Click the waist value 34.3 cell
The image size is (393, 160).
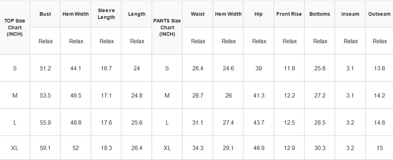[198, 148]
